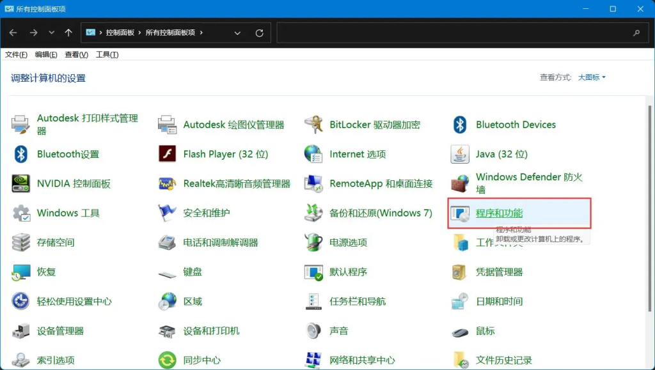Open the 设备管理器 icon
655x370 pixels.
[21, 331]
